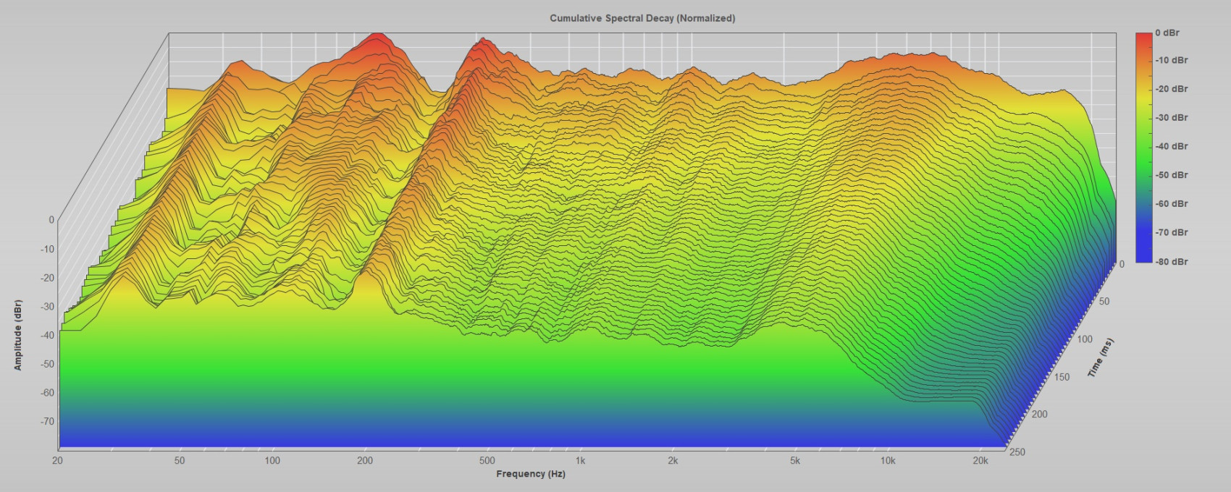Screen dimensions: 1231x492
Task: Click the 0 amplitude axis tick
Action: (x=51, y=220)
